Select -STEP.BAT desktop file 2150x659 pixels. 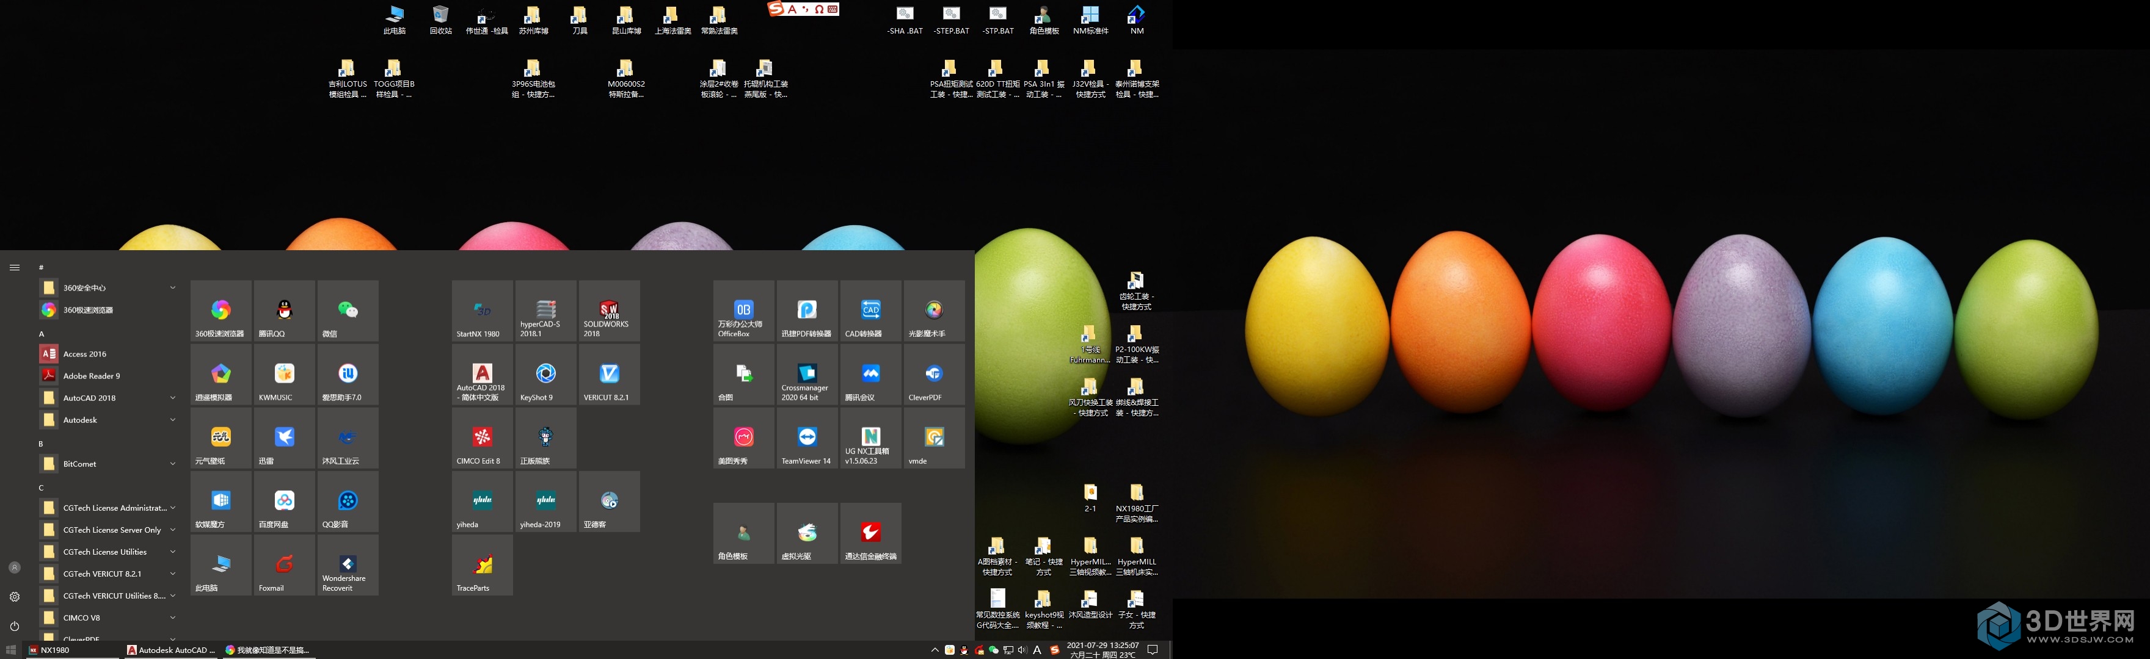click(952, 20)
